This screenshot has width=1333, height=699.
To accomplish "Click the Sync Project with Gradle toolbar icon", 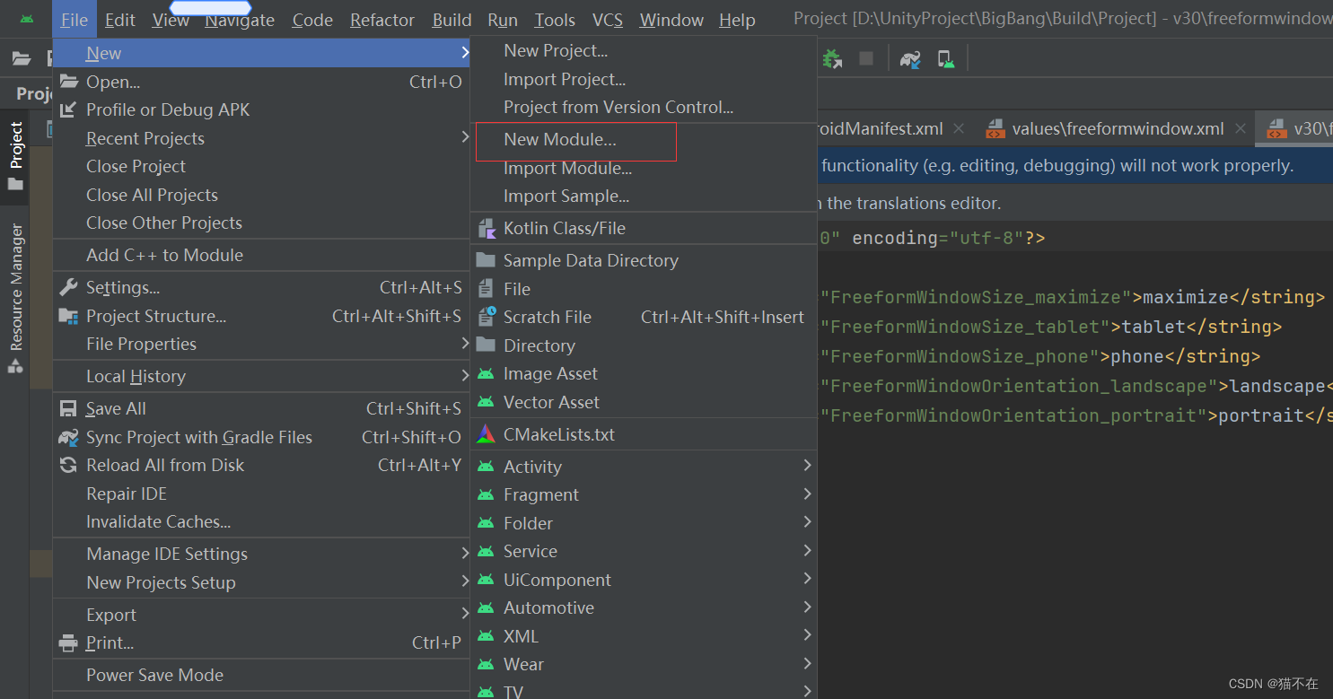I will pyautogui.click(x=910, y=59).
